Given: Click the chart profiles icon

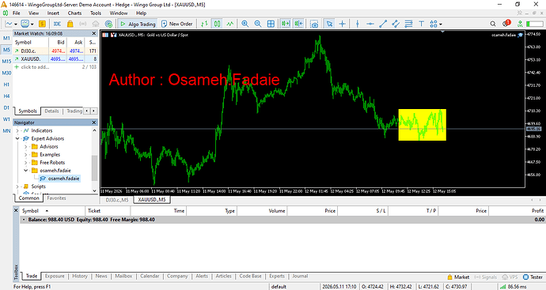Looking at the screenshot, I should (25, 24).
